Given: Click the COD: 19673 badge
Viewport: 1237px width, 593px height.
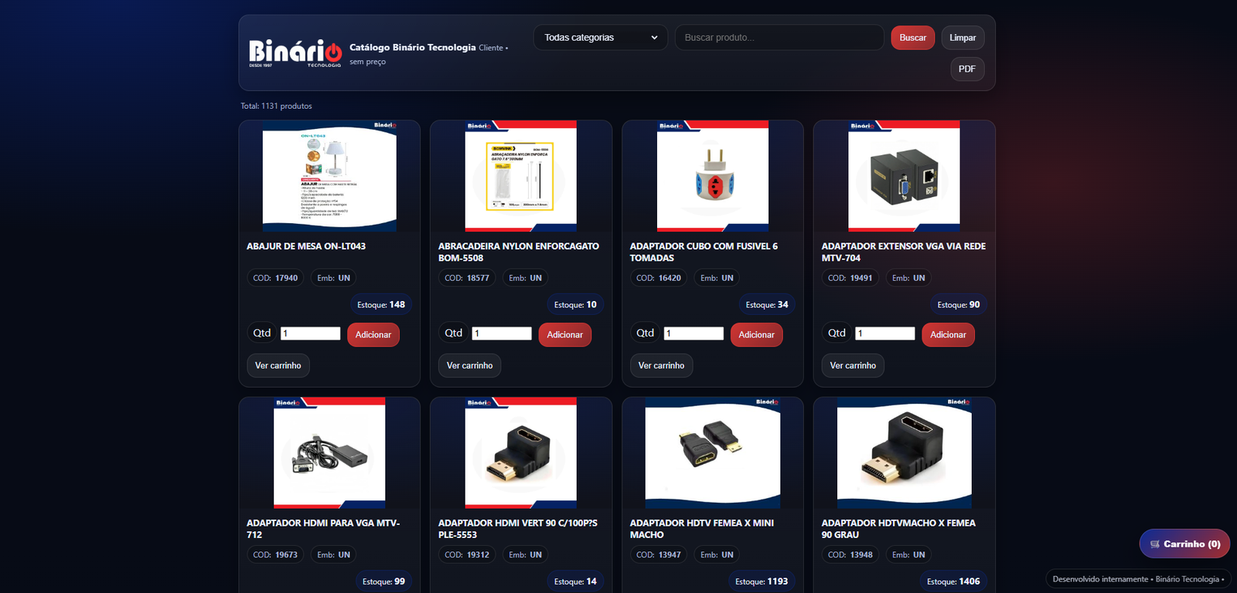Looking at the screenshot, I should (275, 554).
